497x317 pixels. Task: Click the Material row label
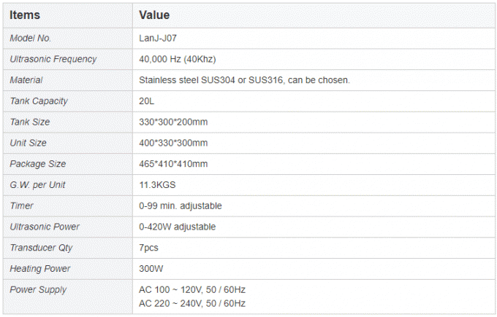pyautogui.click(x=26, y=80)
